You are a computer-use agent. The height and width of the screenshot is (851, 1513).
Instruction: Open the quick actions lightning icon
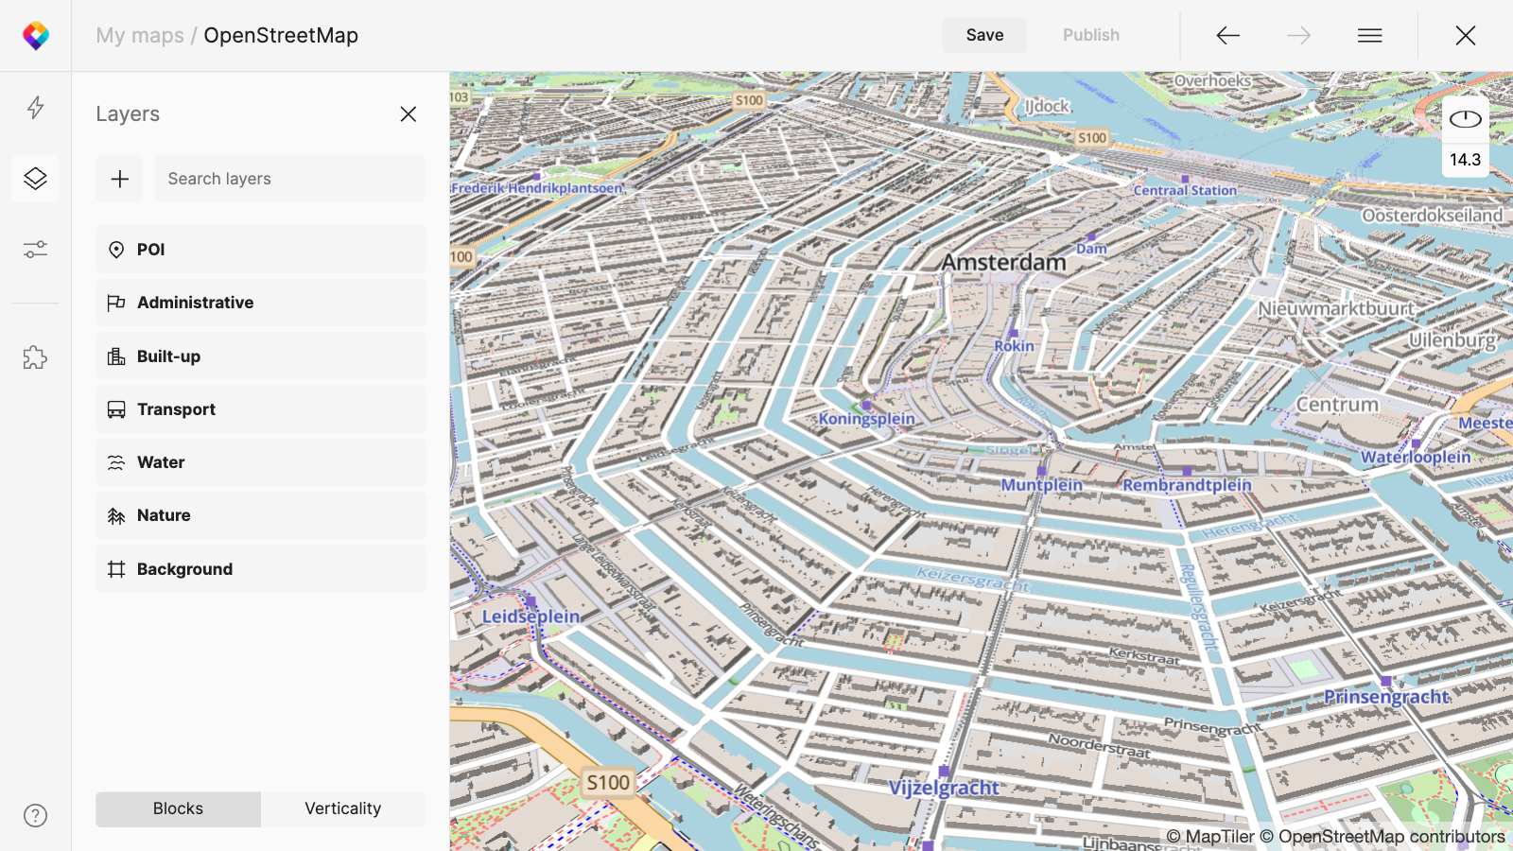35,109
